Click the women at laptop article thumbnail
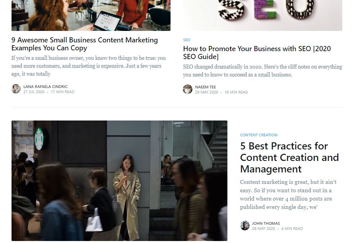This screenshot has height=243, width=353. 91,15
